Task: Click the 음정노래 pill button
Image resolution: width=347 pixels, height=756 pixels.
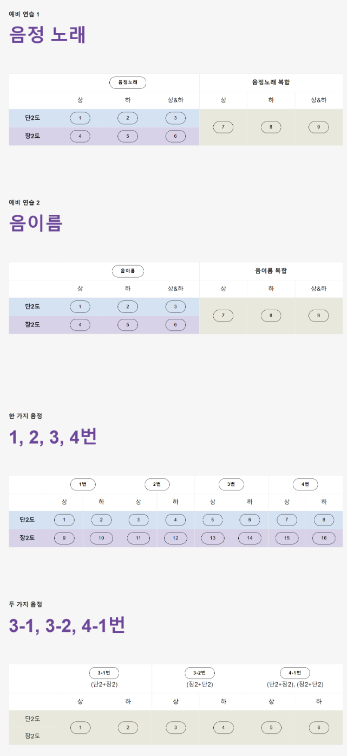Action: point(128,82)
